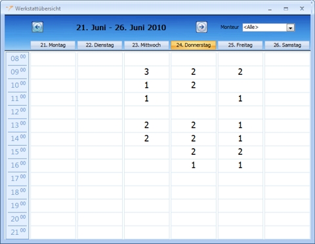Image resolution: width=315 pixels, height=244 pixels.
Task: Open Freitag 13:00 cell showing 1
Action: tap(240, 125)
